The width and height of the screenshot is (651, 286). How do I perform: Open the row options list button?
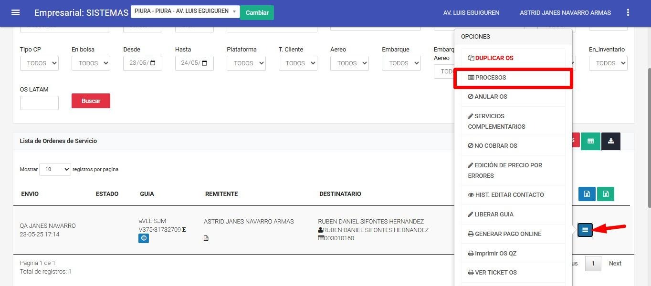(585, 230)
